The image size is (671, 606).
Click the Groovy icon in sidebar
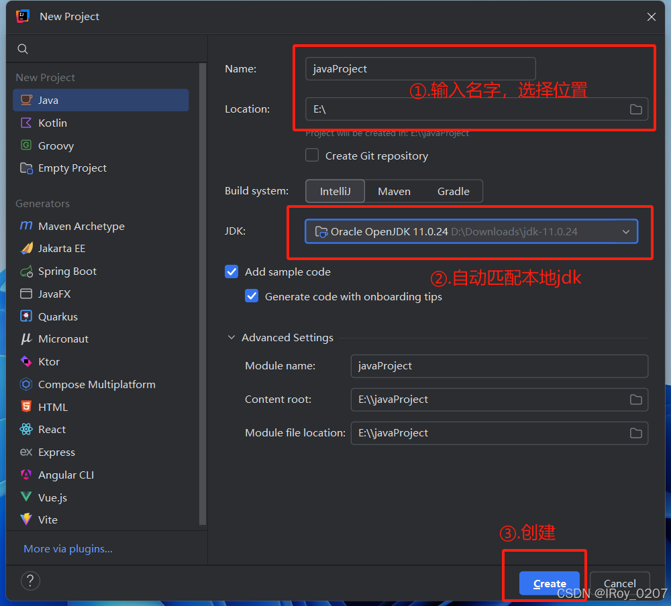(26, 145)
